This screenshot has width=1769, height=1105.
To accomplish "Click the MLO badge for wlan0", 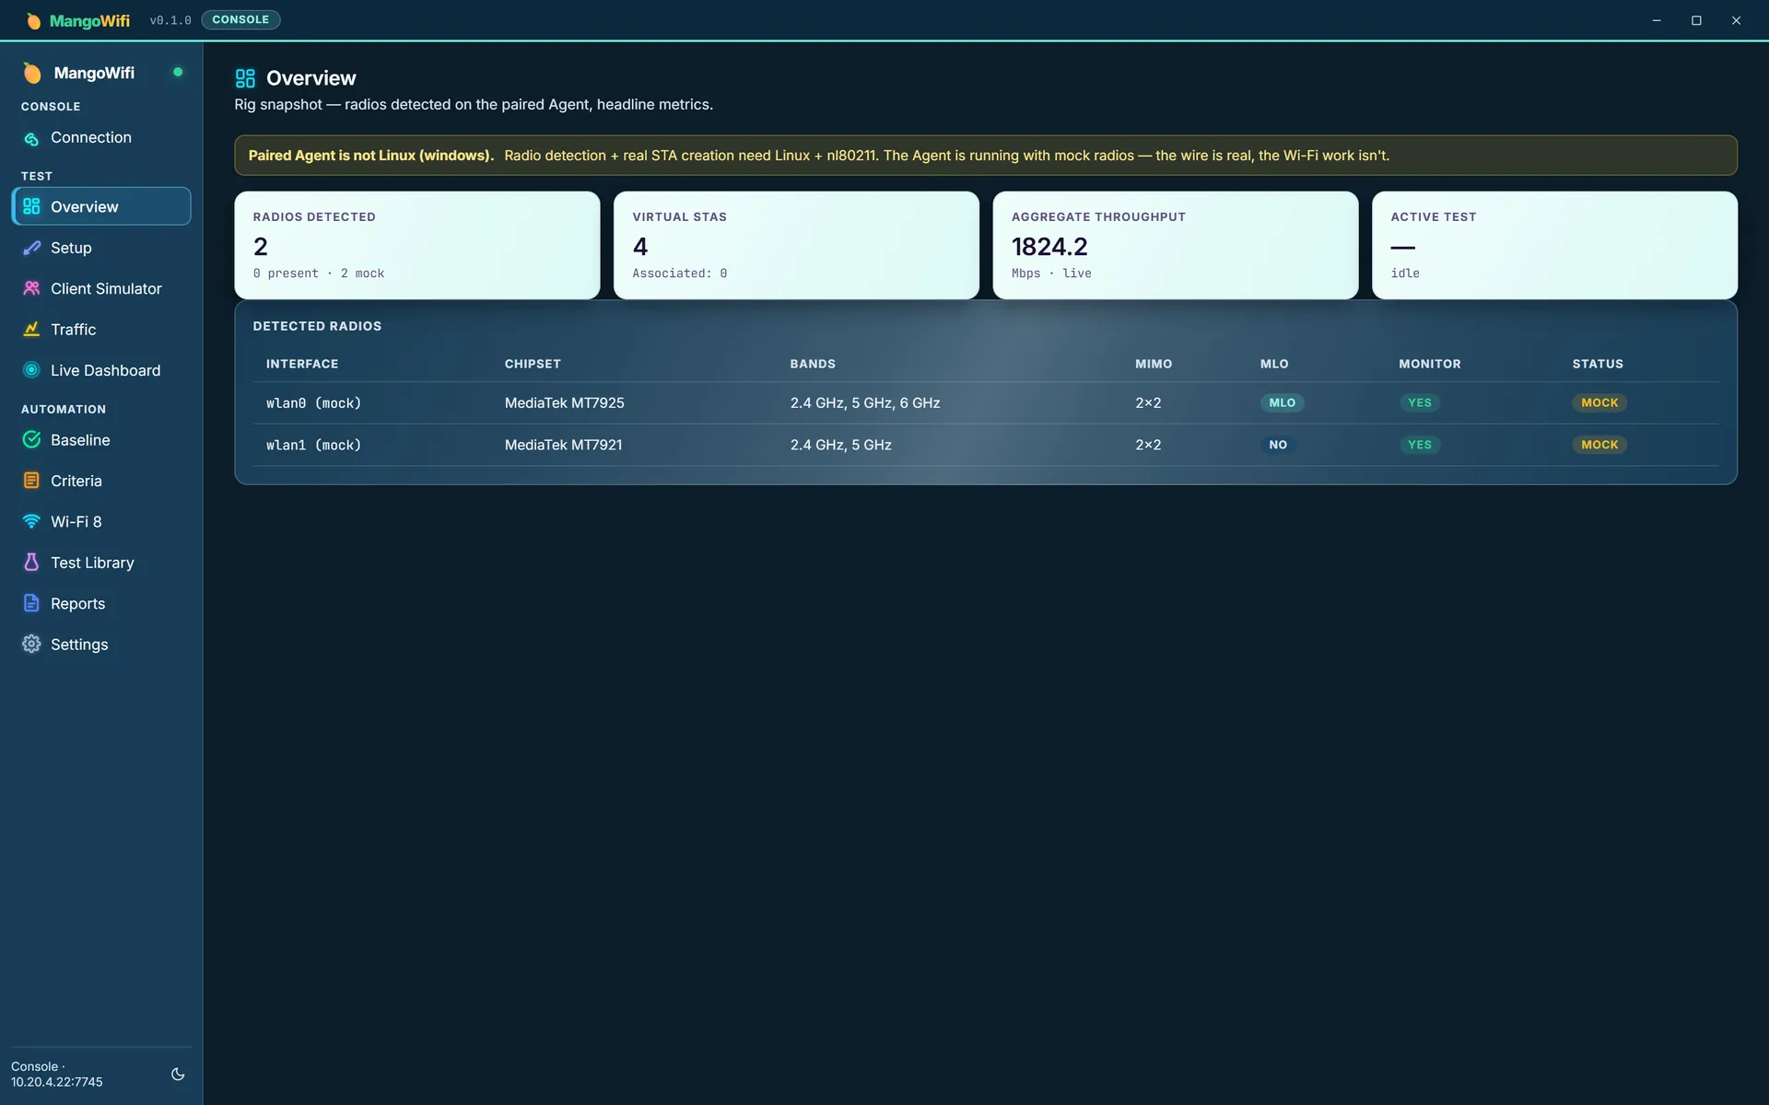I will point(1282,402).
